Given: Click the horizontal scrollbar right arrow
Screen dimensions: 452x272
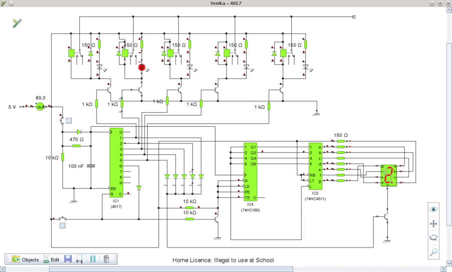Looking at the screenshot, I should pos(442,269).
